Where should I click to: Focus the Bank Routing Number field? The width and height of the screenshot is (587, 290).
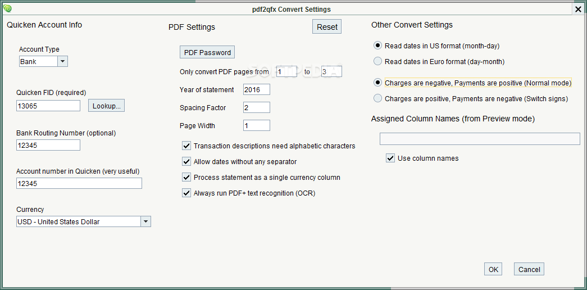(48, 145)
